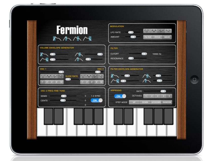
Task: Click the SEMIS fine tune slider handle
Action: click(x=64, y=96)
